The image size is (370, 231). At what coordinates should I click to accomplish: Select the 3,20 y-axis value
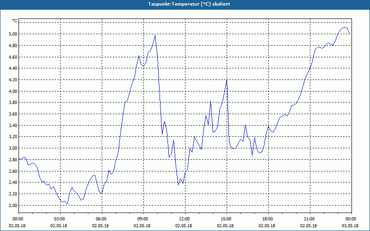point(13,137)
